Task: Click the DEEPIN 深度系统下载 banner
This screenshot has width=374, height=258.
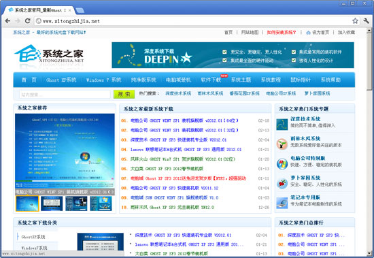Action: click(233, 55)
